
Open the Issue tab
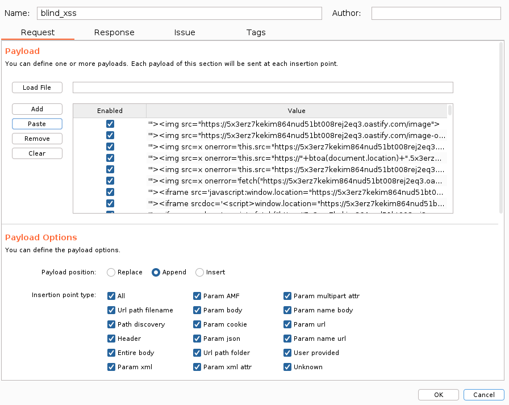(x=185, y=32)
